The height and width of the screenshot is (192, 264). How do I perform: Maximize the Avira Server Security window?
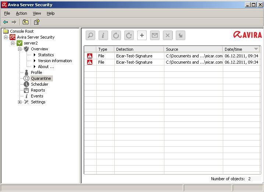pyautogui.click(x=253, y=5)
